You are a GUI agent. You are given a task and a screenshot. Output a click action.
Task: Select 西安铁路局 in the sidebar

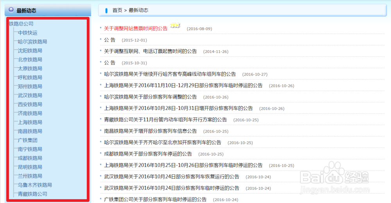point(30,104)
